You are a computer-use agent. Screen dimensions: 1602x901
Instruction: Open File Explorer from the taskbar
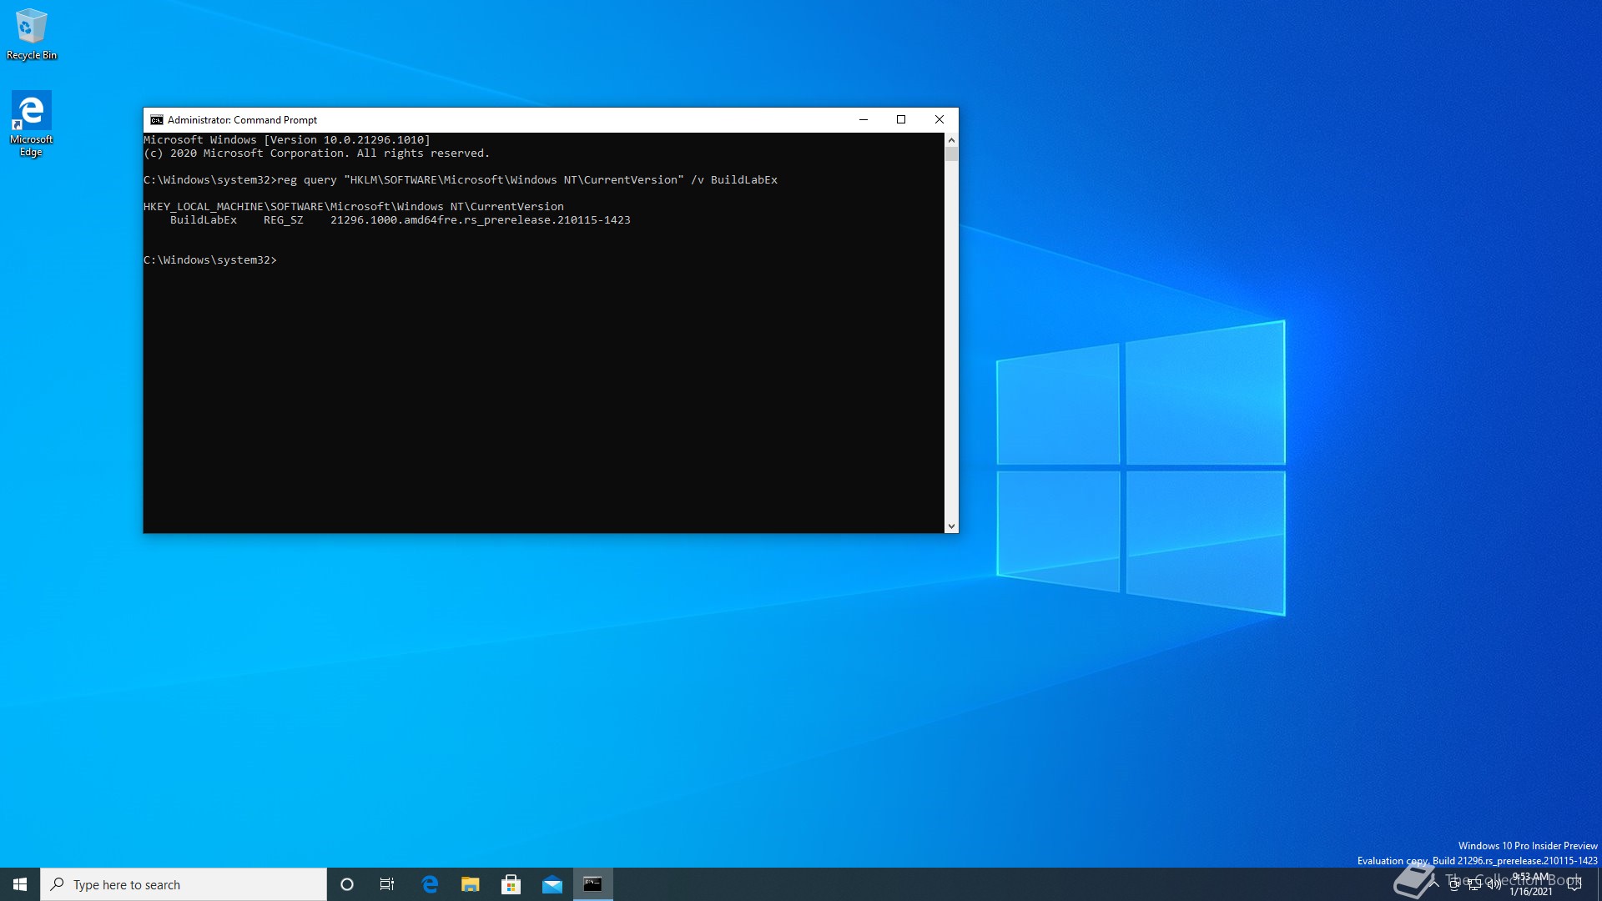[x=471, y=884]
